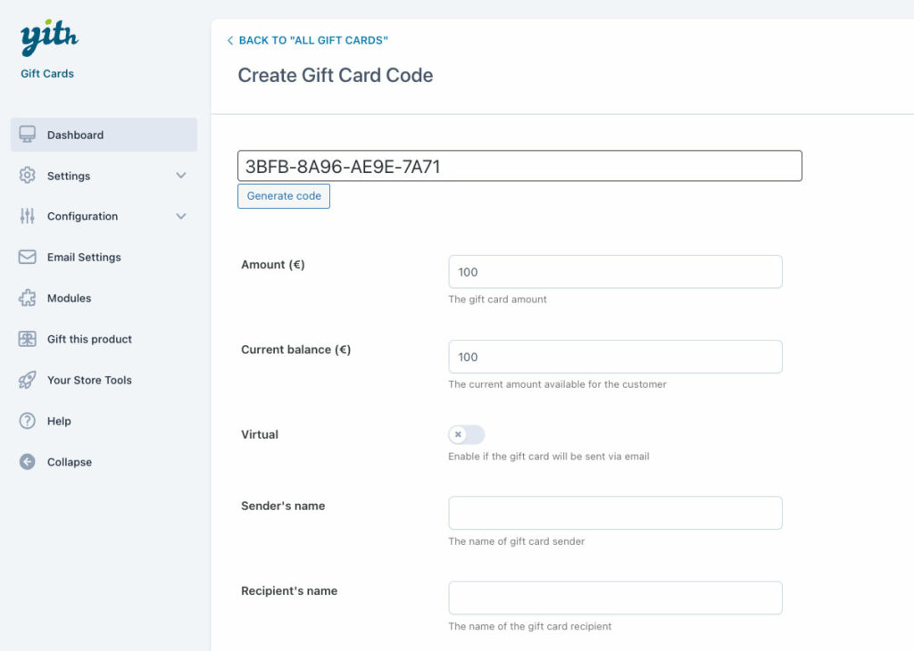This screenshot has height=651, width=914.
Task: Open the Settings menu item
Action: (104, 176)
